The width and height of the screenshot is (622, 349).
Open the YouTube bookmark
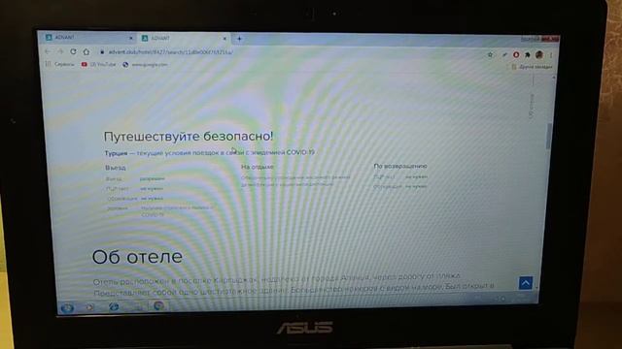(x=98, y=64)
